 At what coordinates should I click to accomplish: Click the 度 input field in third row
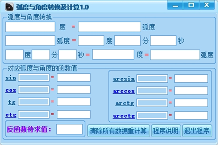pyautogui.click(x=14, y=55)
